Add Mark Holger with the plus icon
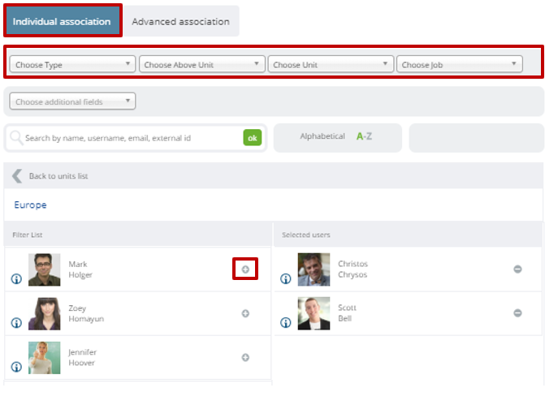 tap(245, 269)
